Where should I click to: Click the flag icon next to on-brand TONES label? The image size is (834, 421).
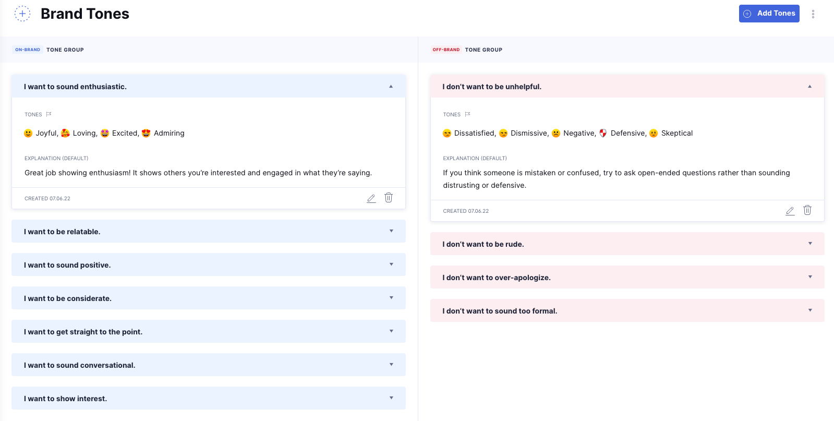(49, 114)
